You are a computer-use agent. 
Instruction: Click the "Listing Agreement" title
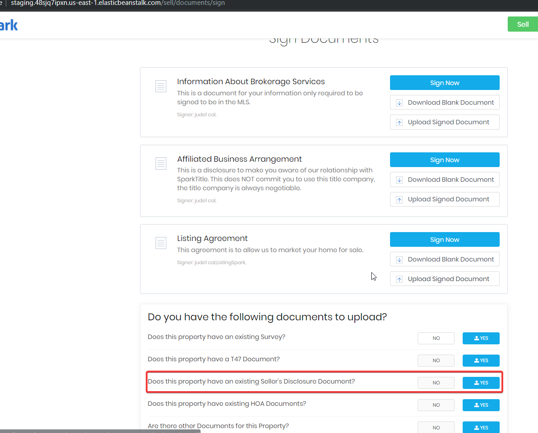point(212,238)
